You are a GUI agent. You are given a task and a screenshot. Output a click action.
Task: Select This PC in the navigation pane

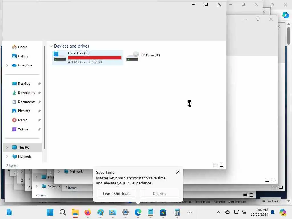click(23, 147)
